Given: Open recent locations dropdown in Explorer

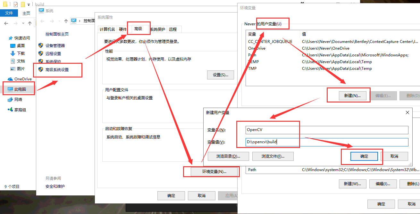Looking at the screenshot, I should pyautogui.click(x=23, y=23).
